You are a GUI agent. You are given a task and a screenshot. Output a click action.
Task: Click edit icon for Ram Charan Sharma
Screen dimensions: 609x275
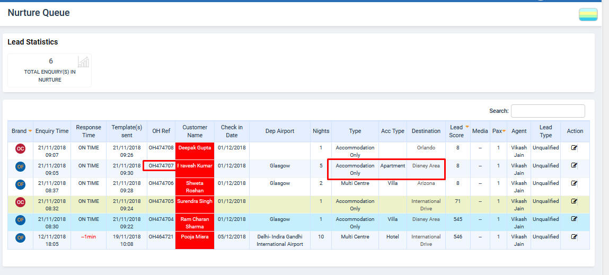coord(574,219)
